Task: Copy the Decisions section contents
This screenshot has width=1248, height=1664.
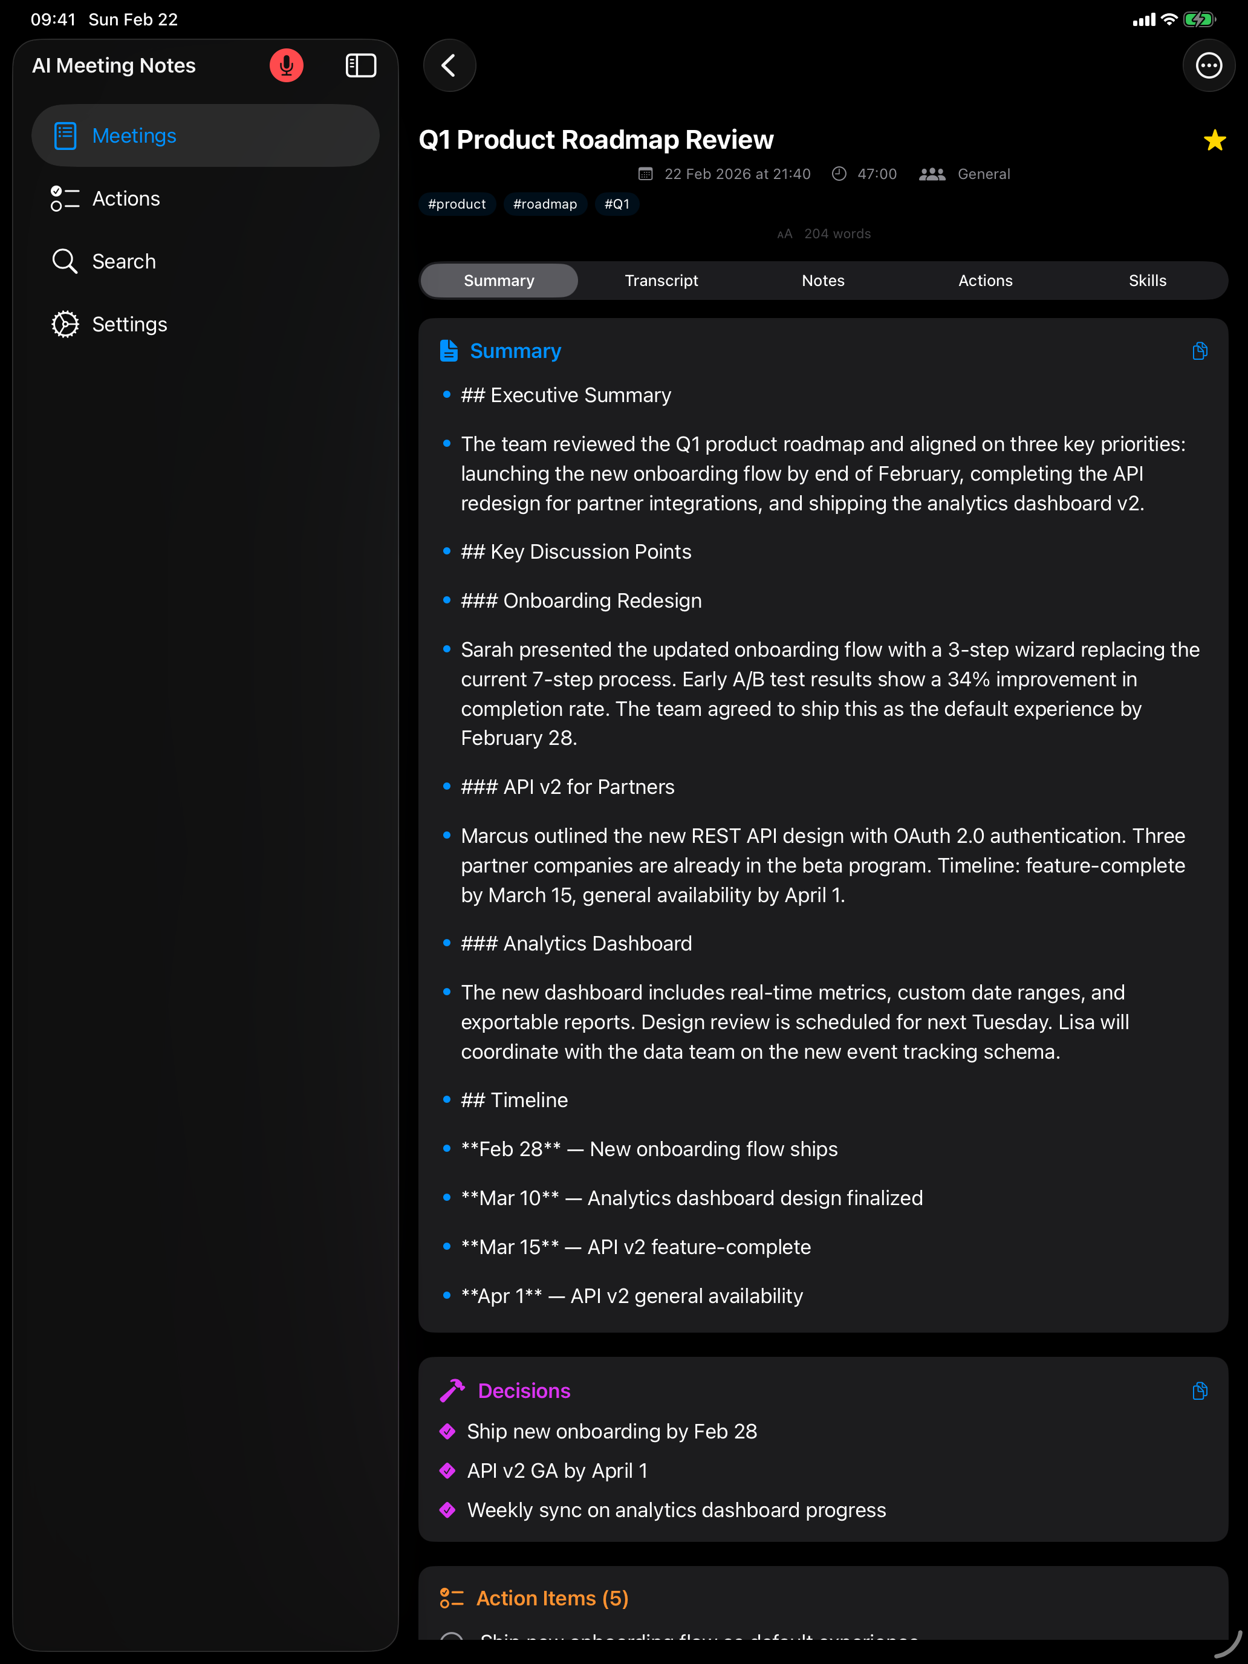Action: coord(1200,1390)
